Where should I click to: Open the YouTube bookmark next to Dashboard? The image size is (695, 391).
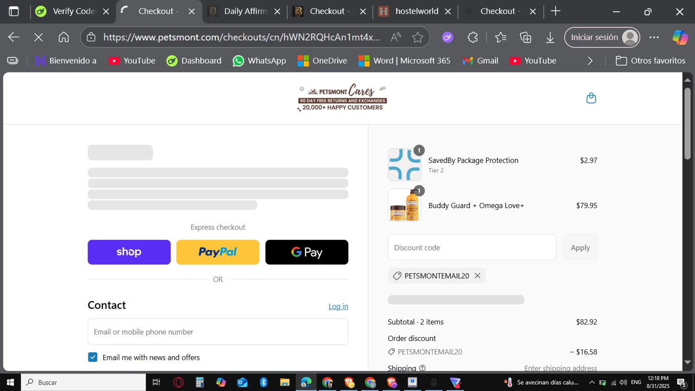click(x=132, y=61)
